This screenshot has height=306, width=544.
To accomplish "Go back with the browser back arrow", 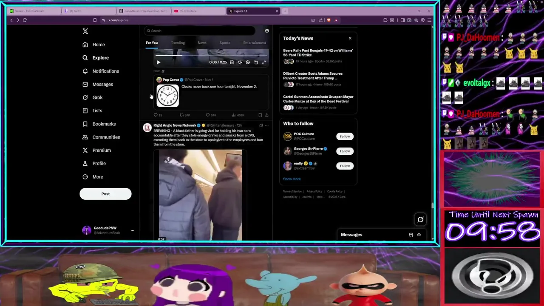I will [11, 20].
